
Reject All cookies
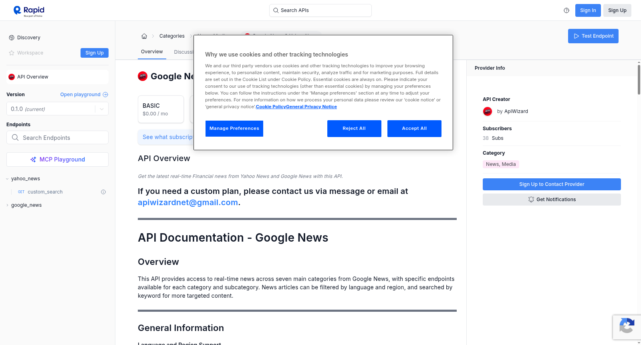(x=354, y=129)
